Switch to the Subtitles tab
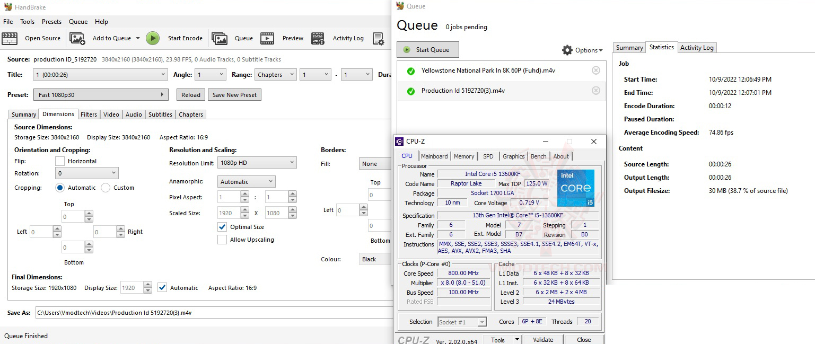The width and height of the screenshot is (815, 344). (x=160, y=114)
